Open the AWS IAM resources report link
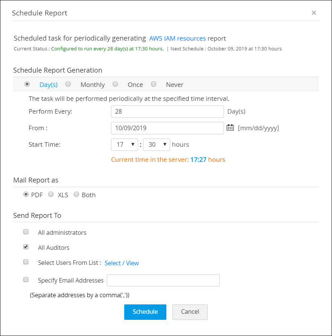The image size is (332, 336). 177,38
